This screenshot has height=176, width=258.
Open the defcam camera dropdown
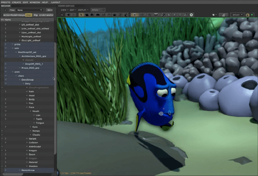click(237, 15)
